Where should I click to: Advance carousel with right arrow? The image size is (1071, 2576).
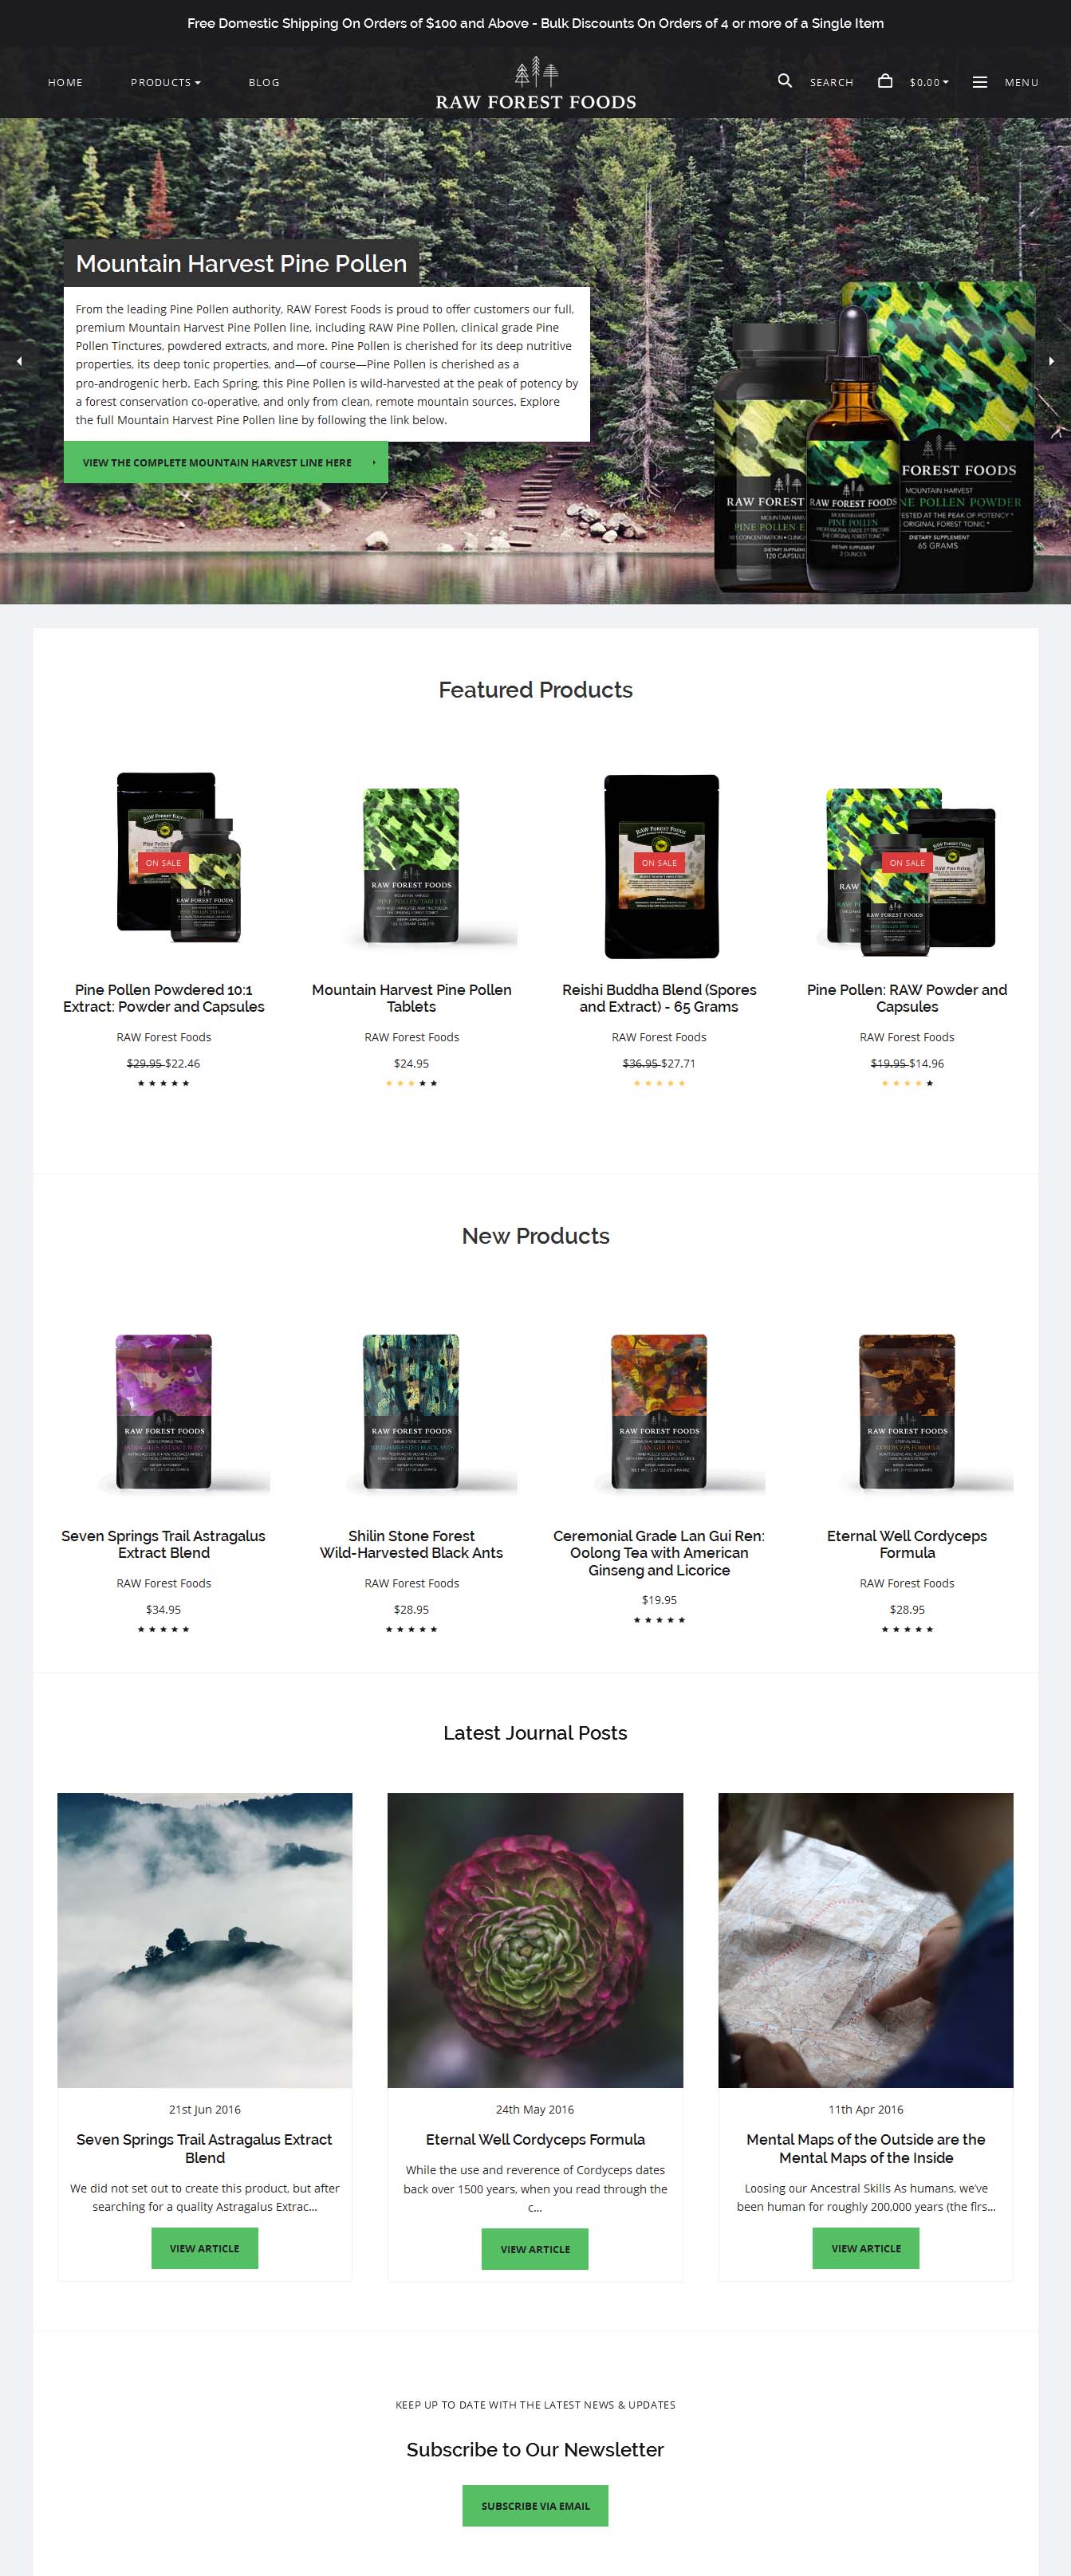click(x=1051, y=361)
